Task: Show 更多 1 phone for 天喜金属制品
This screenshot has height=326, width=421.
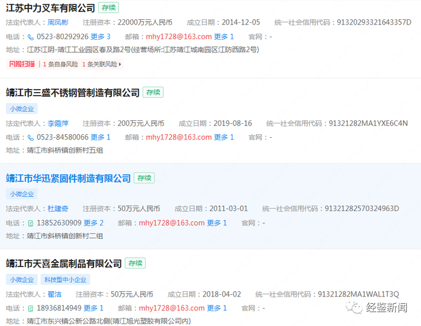Action: [93, 308]
